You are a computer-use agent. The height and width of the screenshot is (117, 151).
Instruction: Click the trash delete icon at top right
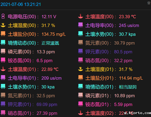[149, 3]
